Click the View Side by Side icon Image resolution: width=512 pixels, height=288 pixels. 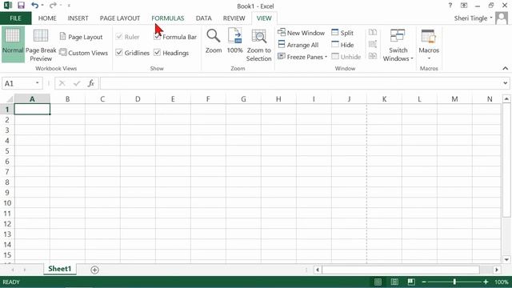373,32
